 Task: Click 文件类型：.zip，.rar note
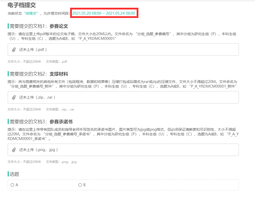[60, 109]
